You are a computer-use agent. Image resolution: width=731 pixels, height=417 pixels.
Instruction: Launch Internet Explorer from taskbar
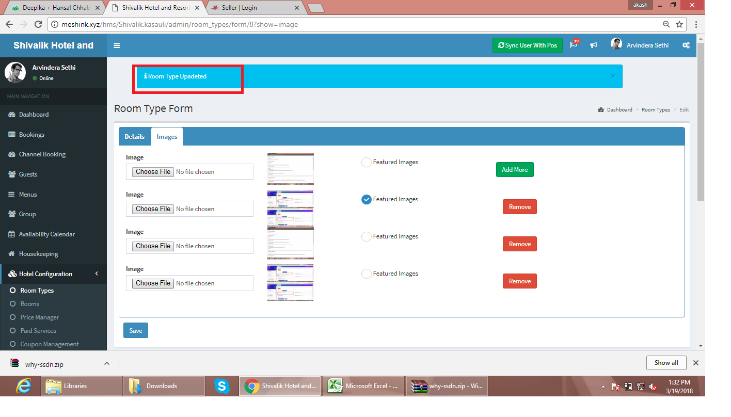click(x=24, y=386)
